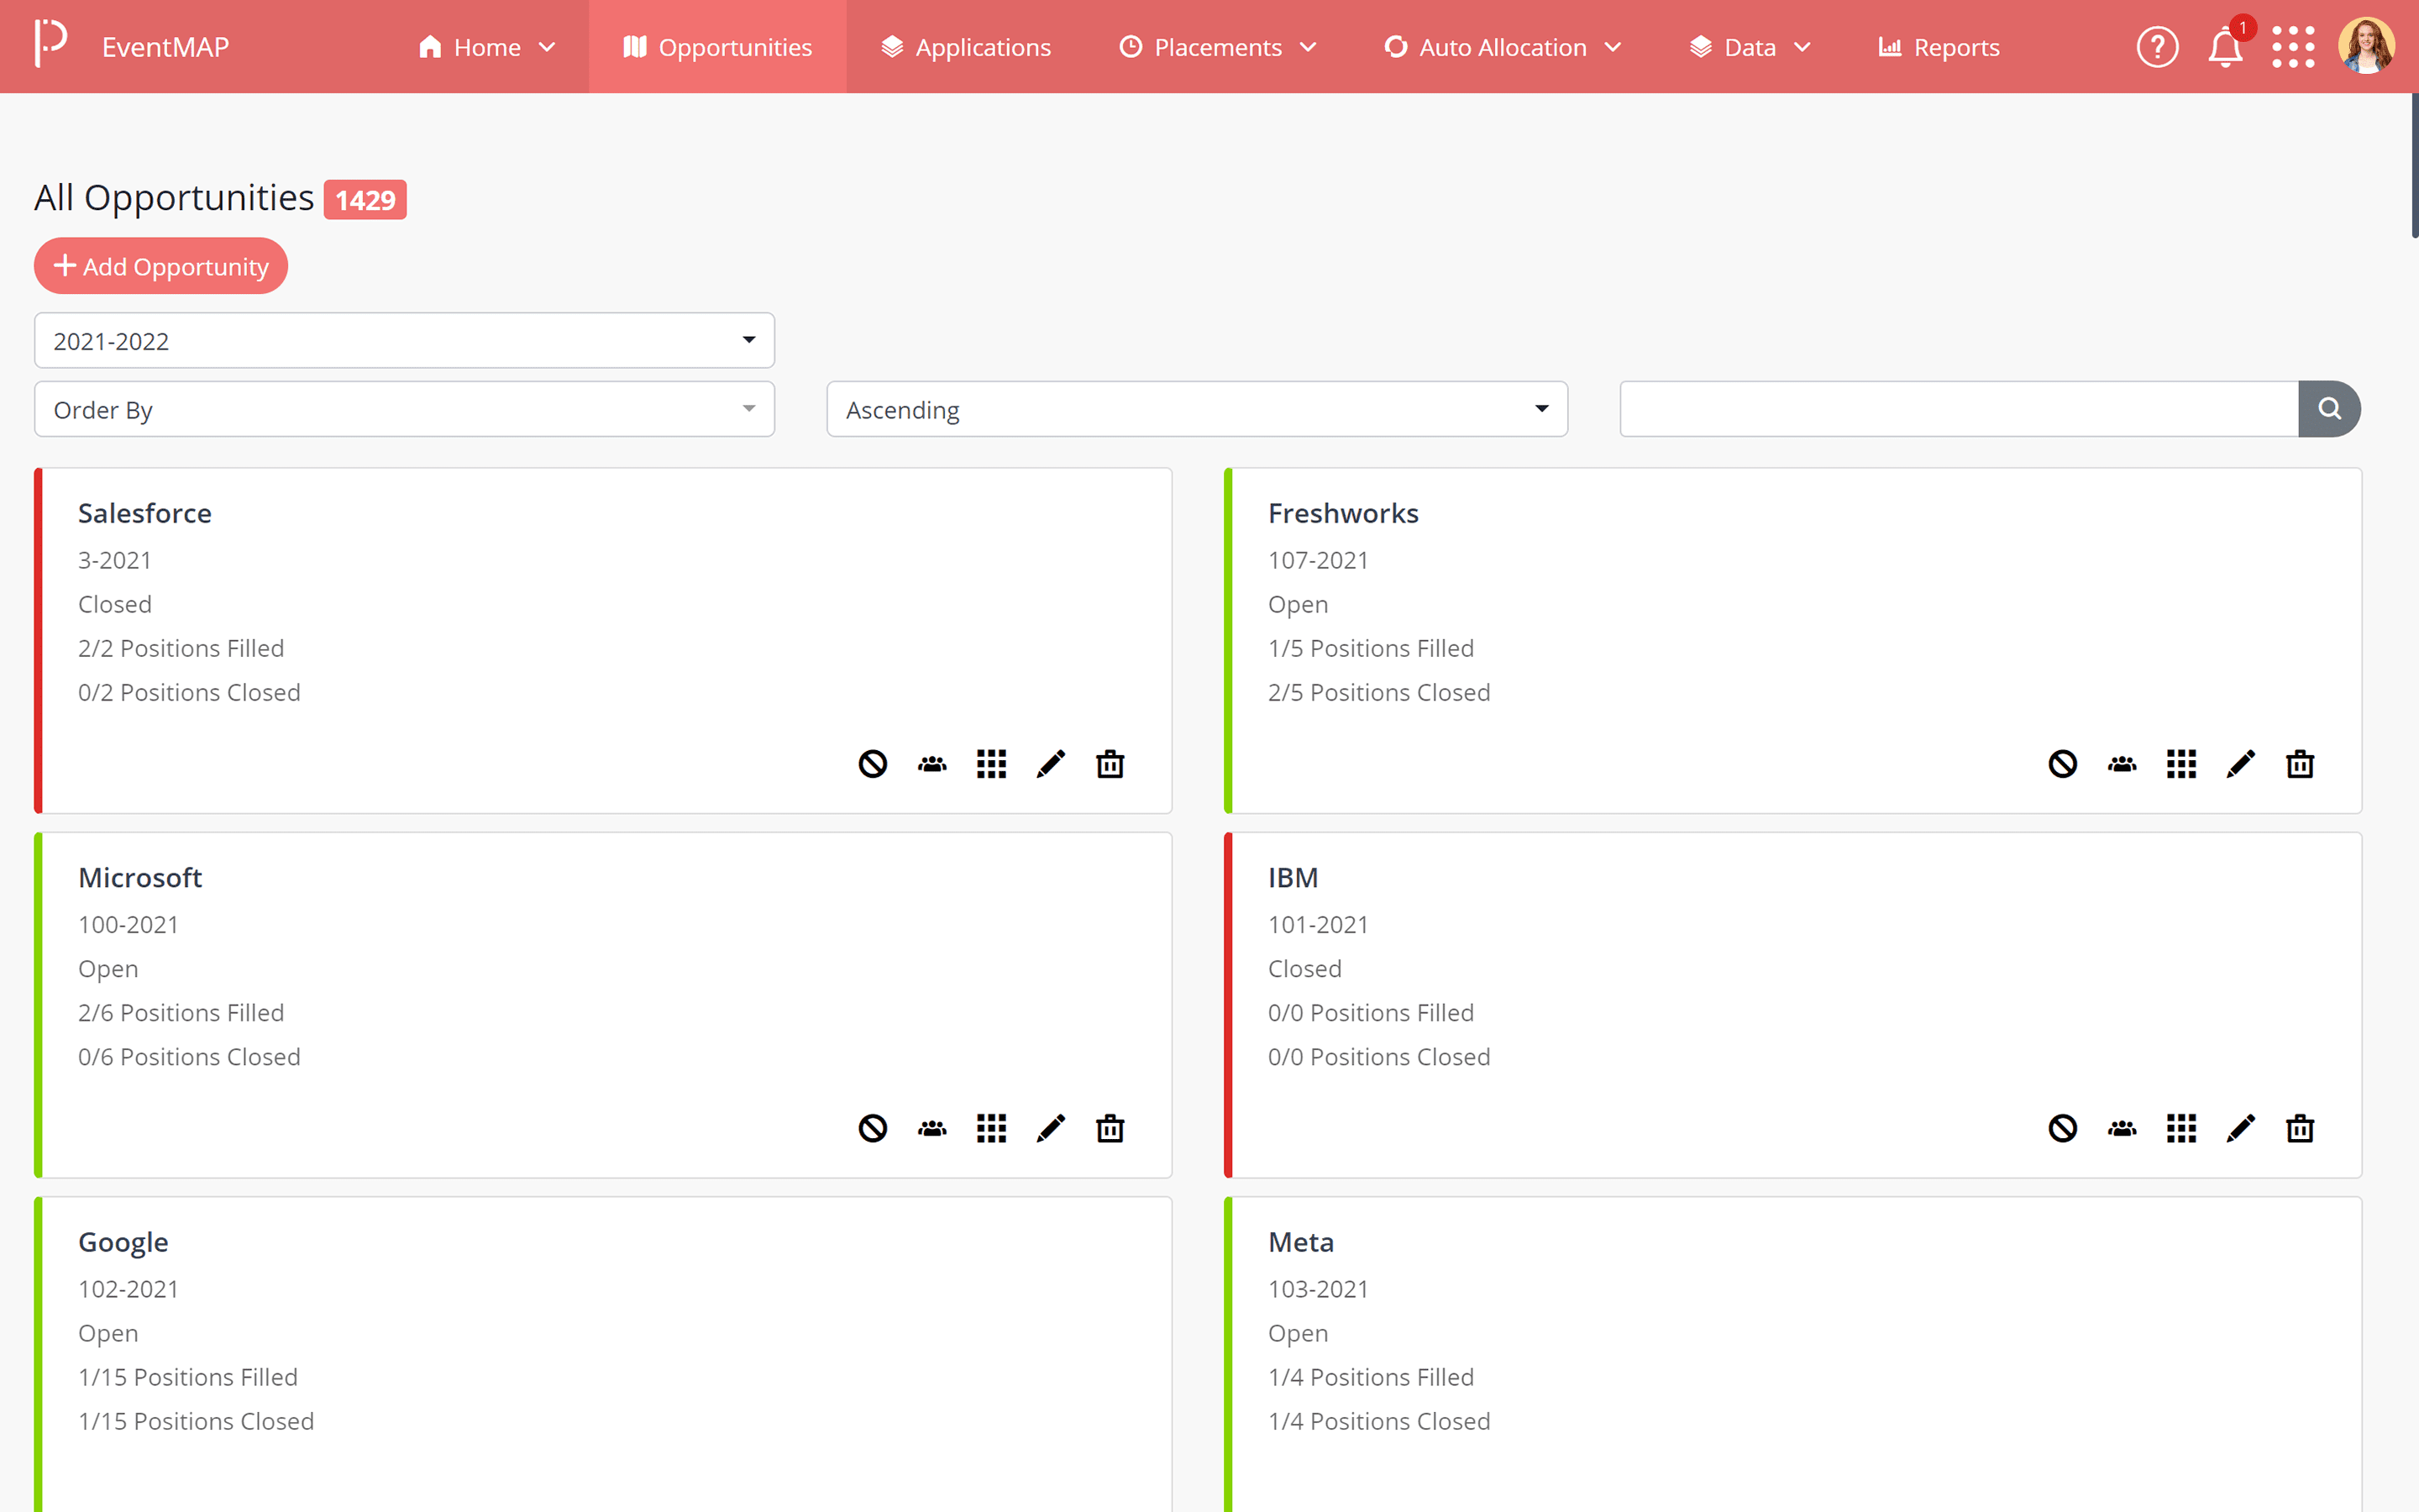This screenshot has height=1512, width=2419.
Task: Click the search magnifier button
Action: (2329, 409)
